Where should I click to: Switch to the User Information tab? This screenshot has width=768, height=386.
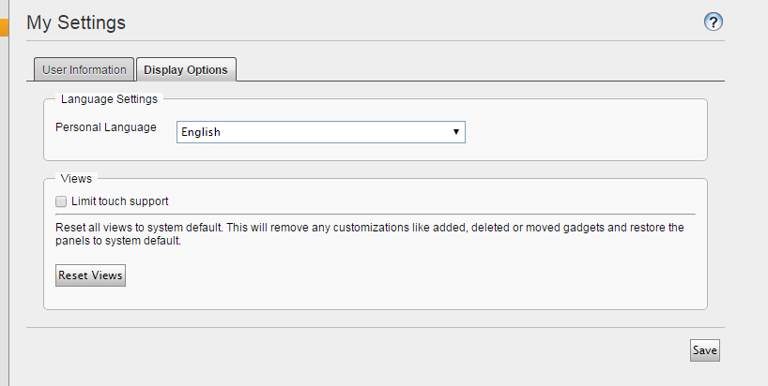pyautogui.click(x=84, y=70)
